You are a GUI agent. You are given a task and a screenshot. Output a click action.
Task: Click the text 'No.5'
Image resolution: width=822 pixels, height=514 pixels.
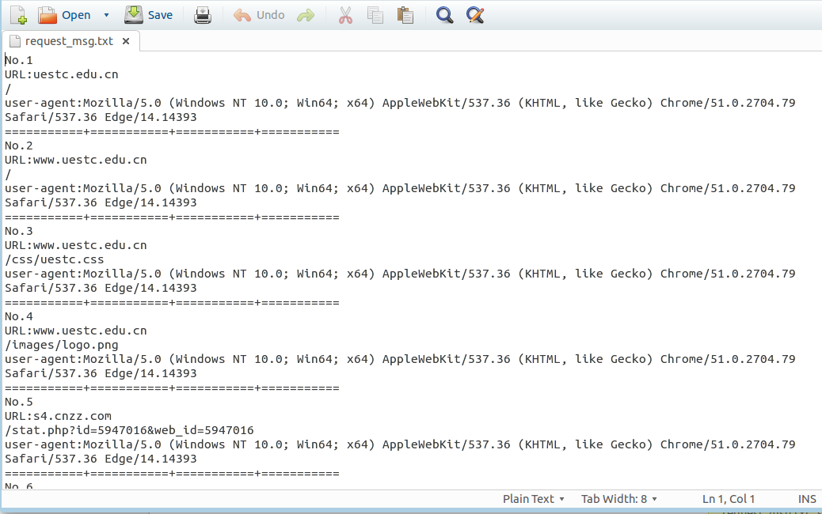19,402
